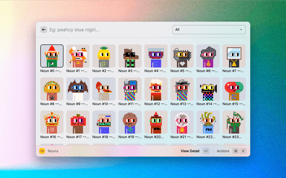
Task: Choose the Noun #15 thumbnail
Action: pos(234,89)
